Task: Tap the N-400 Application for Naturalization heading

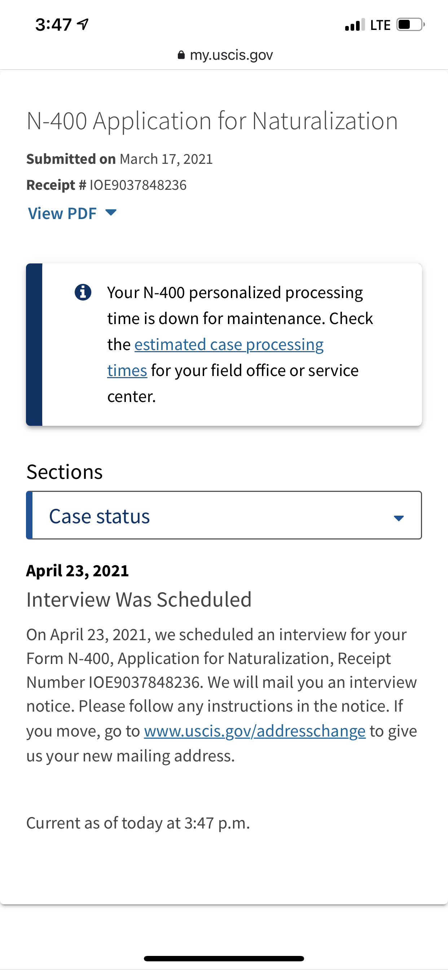Action: point(212,121)
